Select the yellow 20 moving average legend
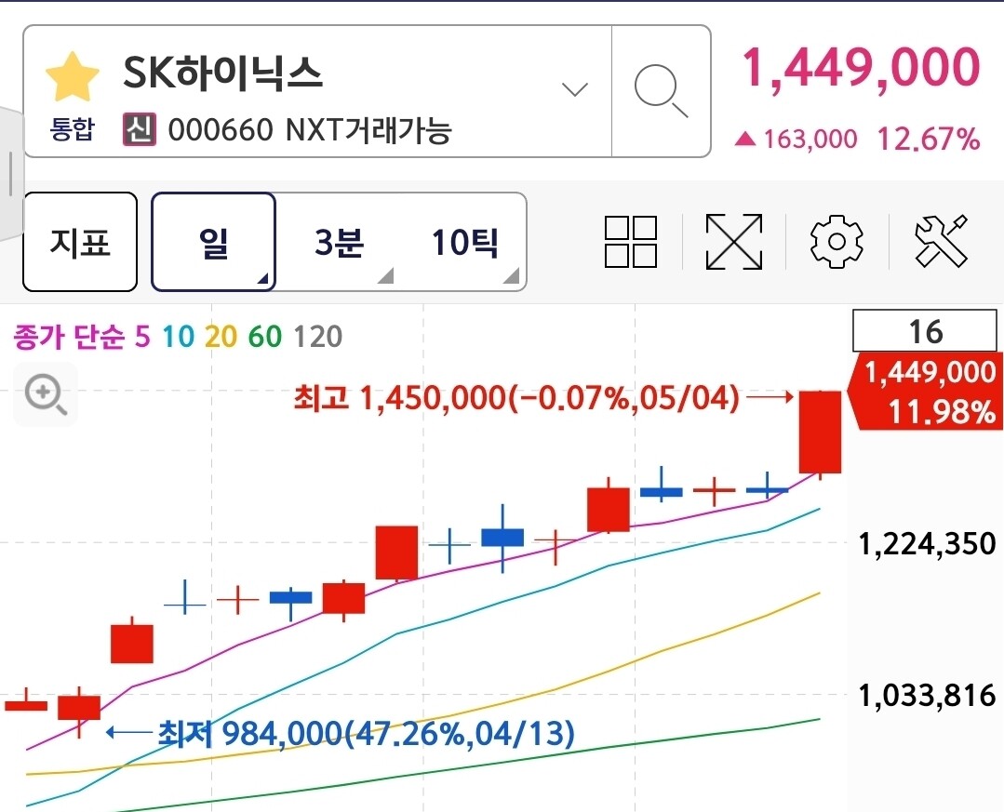Image resolution: width=1004 pixels, height=812 pixels. [x=221, y=337]
